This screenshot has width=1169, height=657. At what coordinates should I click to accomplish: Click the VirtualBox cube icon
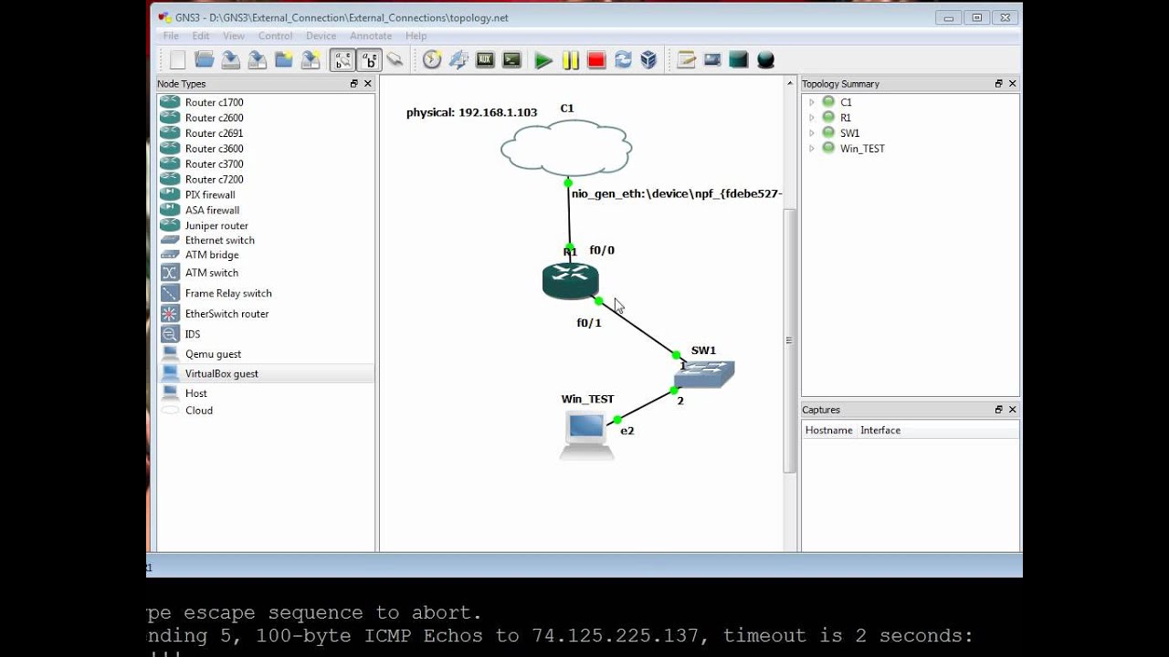(648, 60)
